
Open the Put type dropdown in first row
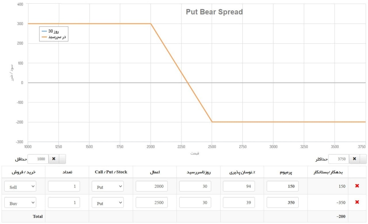click(108, 186)
